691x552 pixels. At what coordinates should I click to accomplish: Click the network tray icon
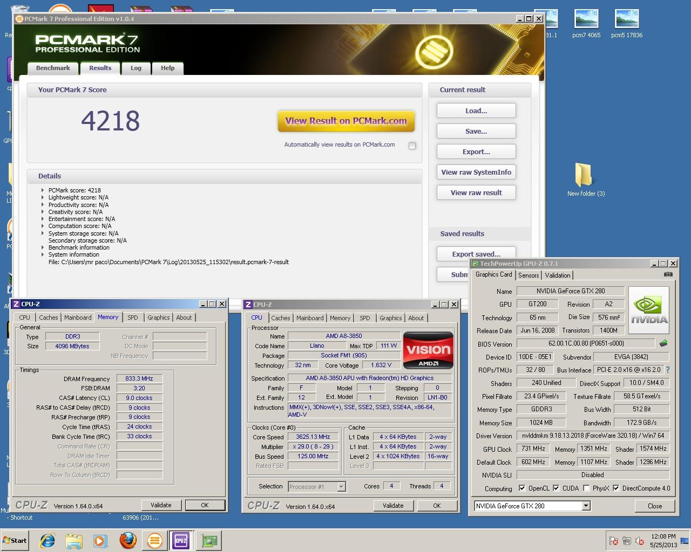[x=627, y=541]
